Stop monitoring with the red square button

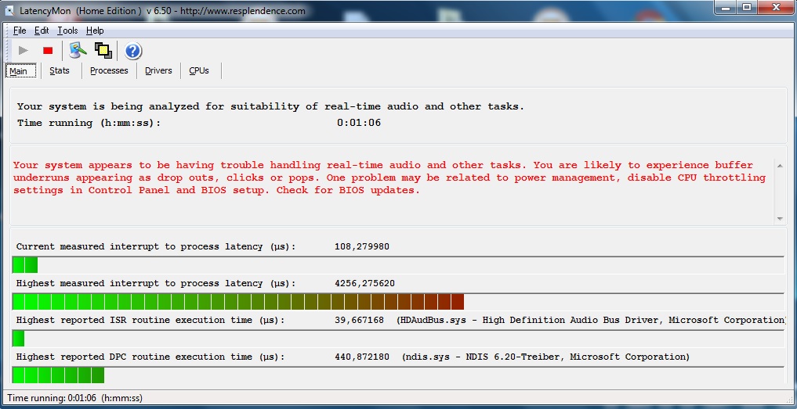click(48, 50)
